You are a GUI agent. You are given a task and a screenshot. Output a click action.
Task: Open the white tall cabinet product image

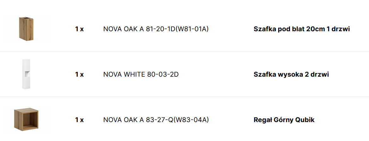[x=26, y=74]
